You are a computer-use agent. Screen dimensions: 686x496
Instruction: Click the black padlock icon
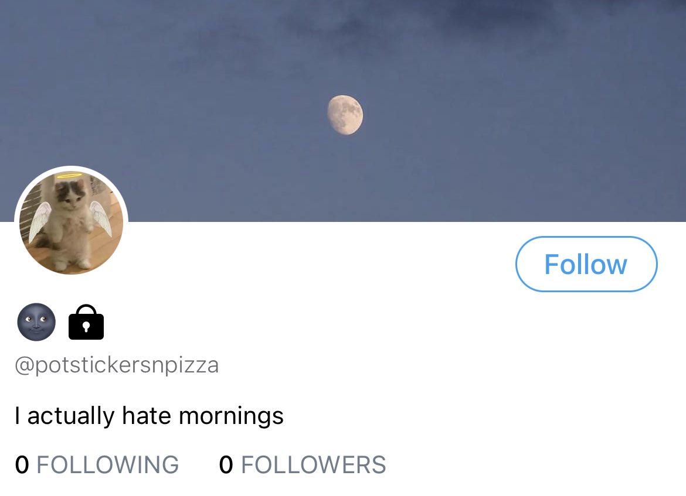(86, 322)
